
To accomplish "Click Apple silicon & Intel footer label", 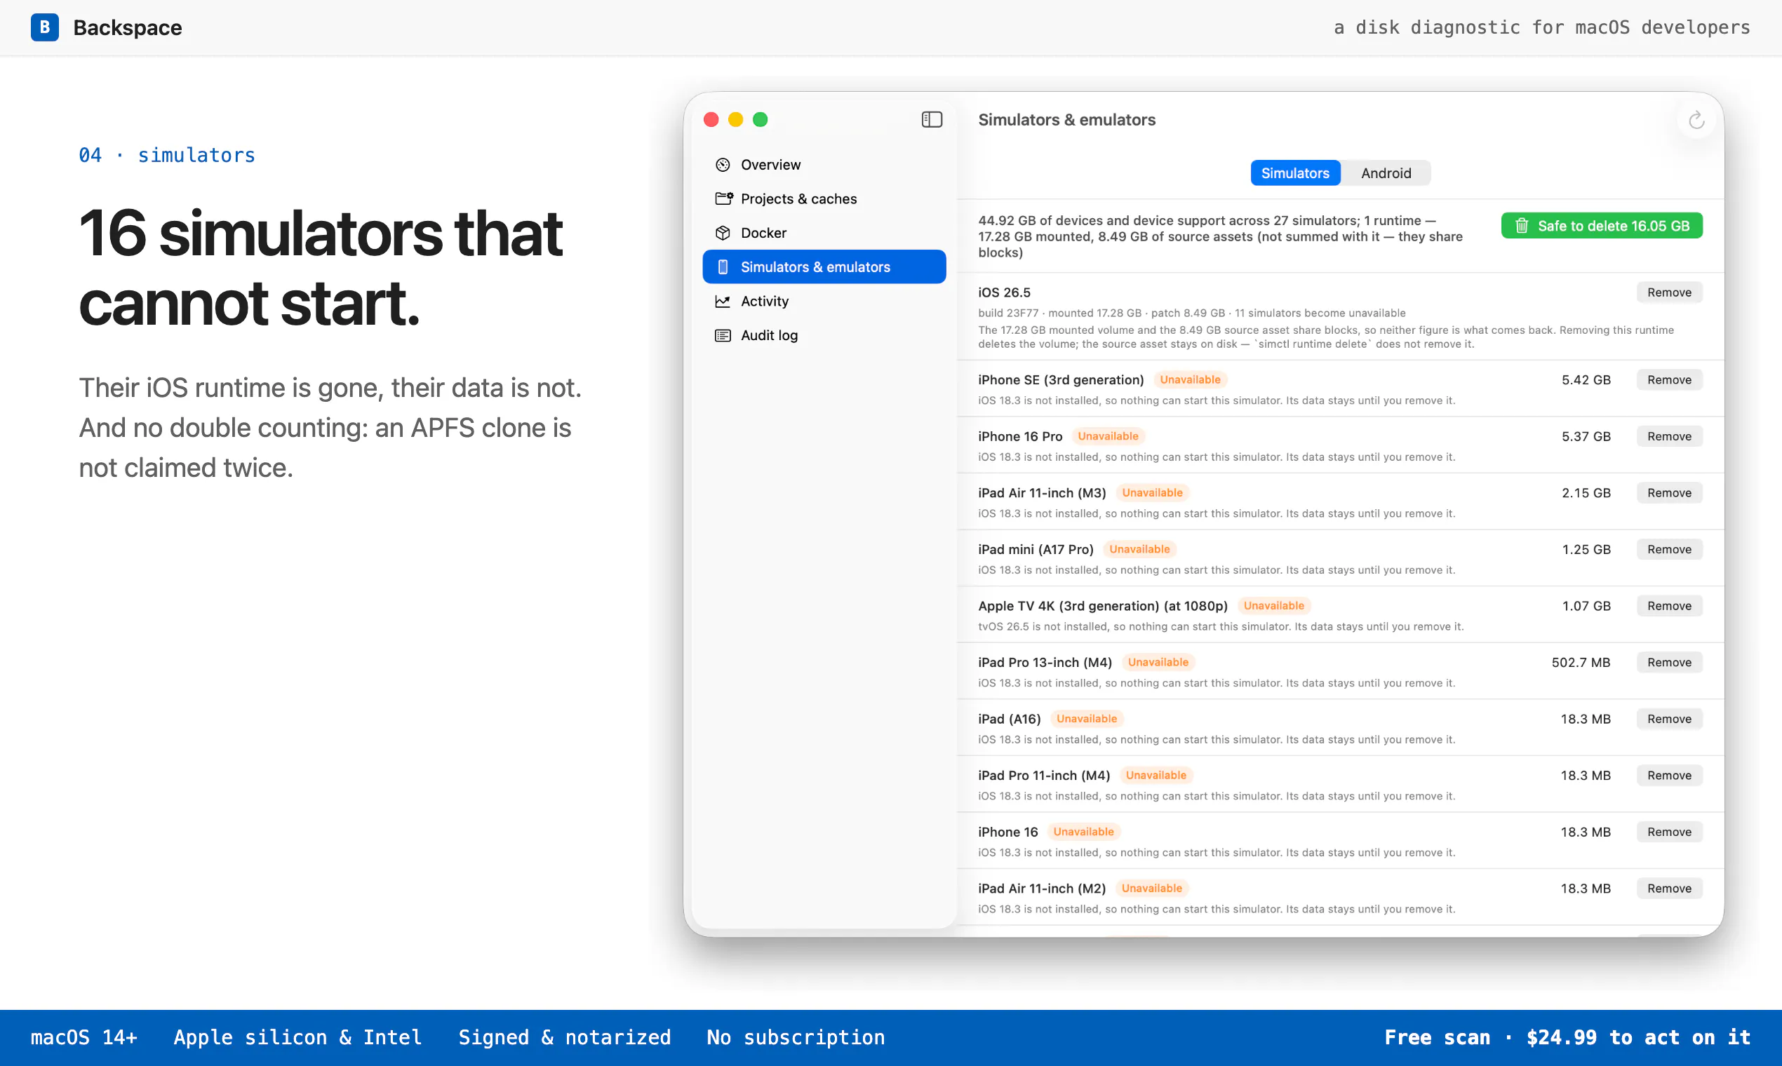I will 297,1037.
